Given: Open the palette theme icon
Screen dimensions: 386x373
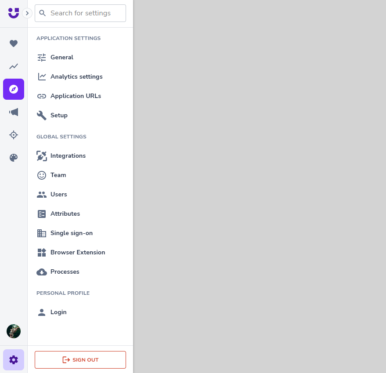Looking at the screenshot, I should coord(14,158).
